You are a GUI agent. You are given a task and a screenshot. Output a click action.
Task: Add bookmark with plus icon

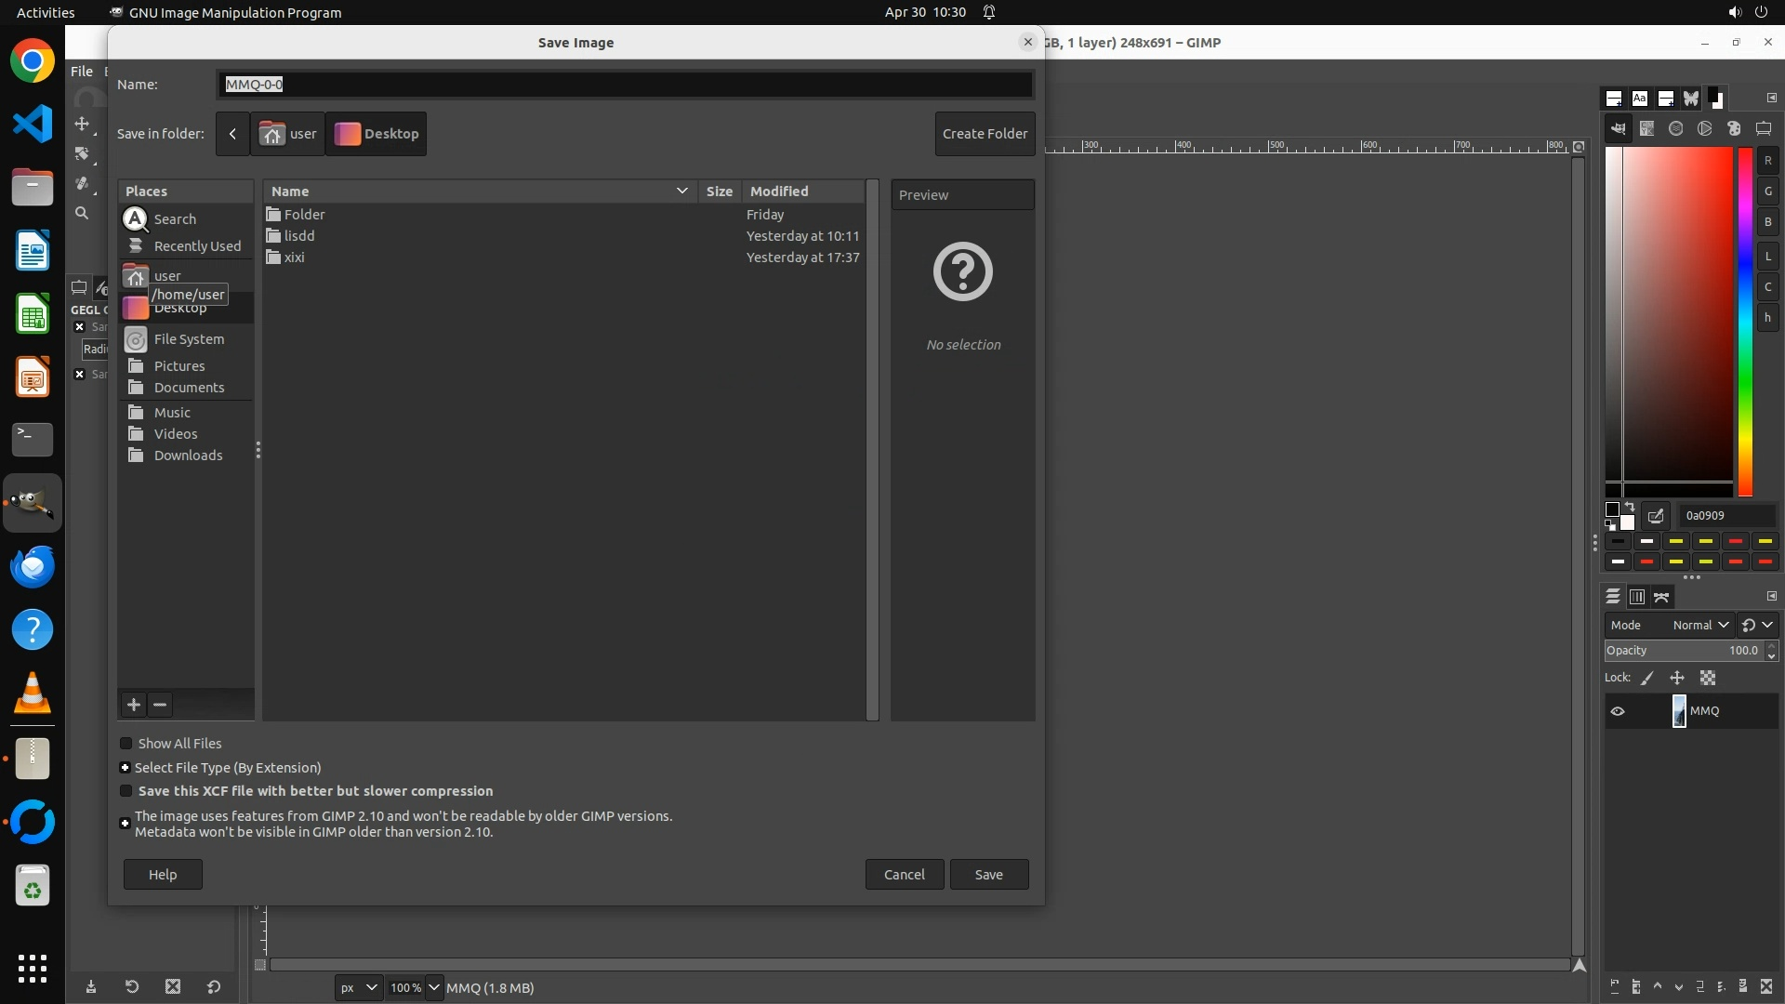pyautogui.click(x=134, y=705)
